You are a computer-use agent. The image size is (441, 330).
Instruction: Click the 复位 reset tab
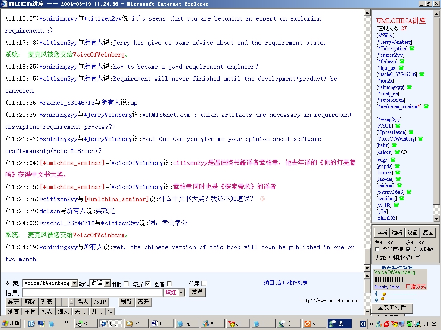click(428, 232)
